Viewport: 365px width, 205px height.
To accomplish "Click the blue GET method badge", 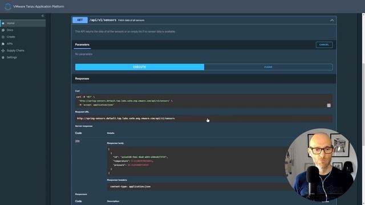I will pos(80,20).
